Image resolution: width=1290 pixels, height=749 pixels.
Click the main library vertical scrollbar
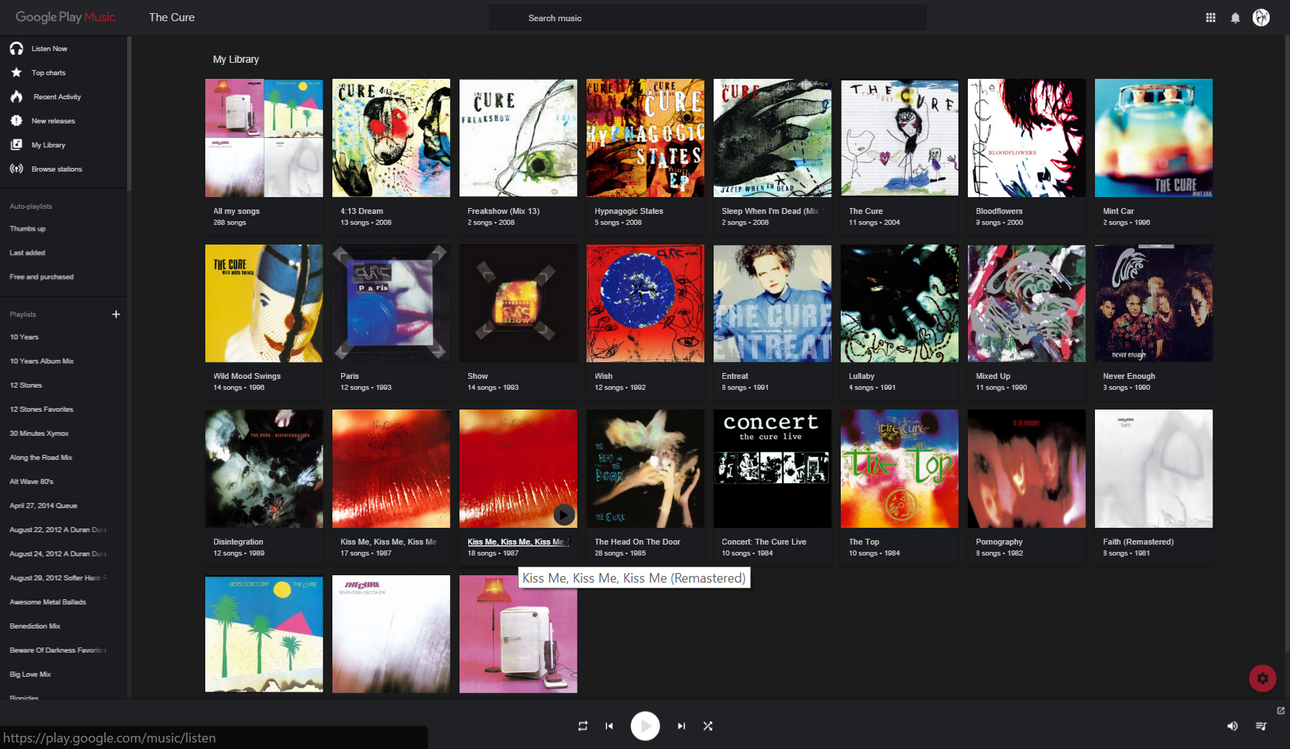[1287, 343]
